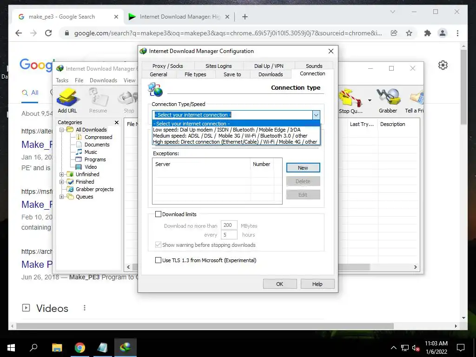
Task: Close the Categories panel
Action: click(x=117, y=122)
